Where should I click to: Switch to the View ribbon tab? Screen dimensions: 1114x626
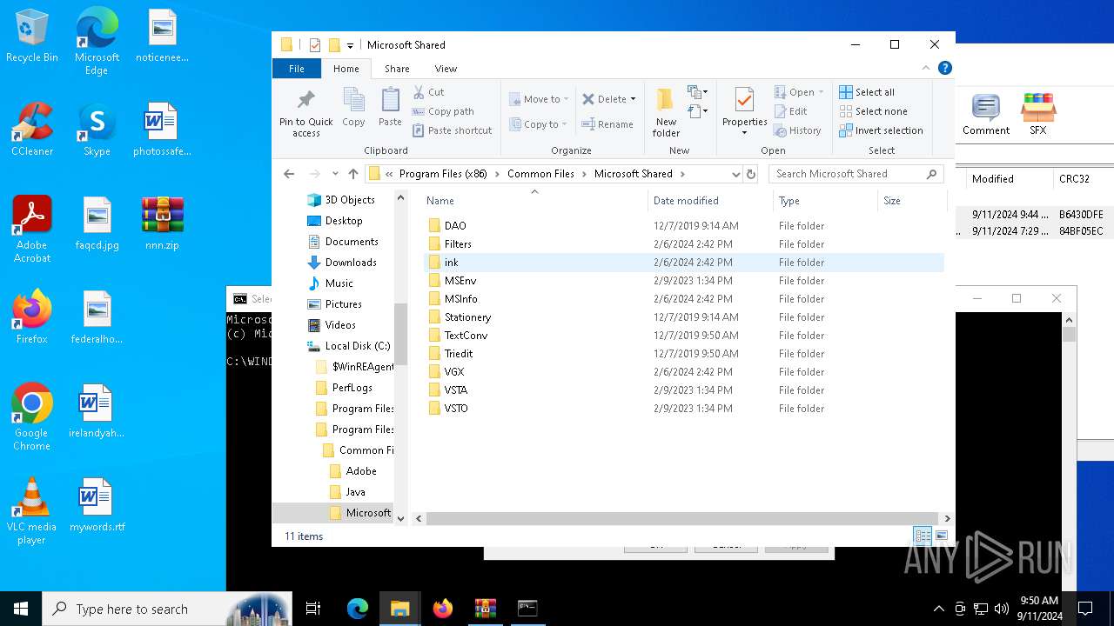pyautogui.click(x=446, y=69)
